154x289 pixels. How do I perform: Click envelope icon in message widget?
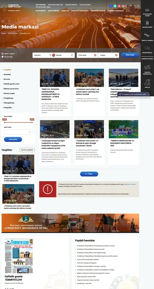[x=120, y=94]
